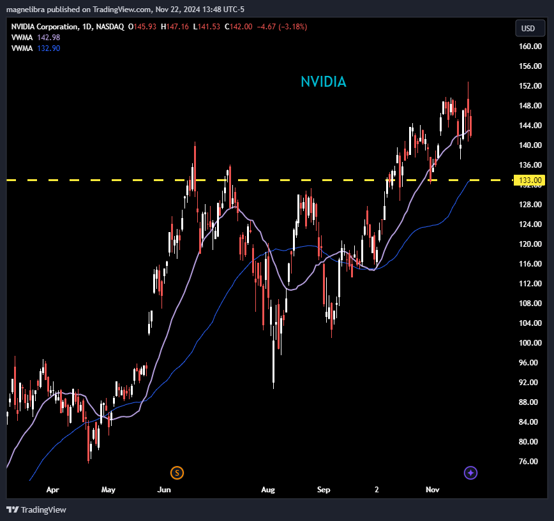This screenshot has width=554, height=521.
Task: Click the 120.00 price axis label
Action: click(530, 244)
